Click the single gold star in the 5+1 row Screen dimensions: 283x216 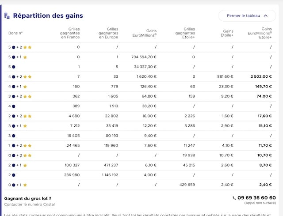(25, 57)
